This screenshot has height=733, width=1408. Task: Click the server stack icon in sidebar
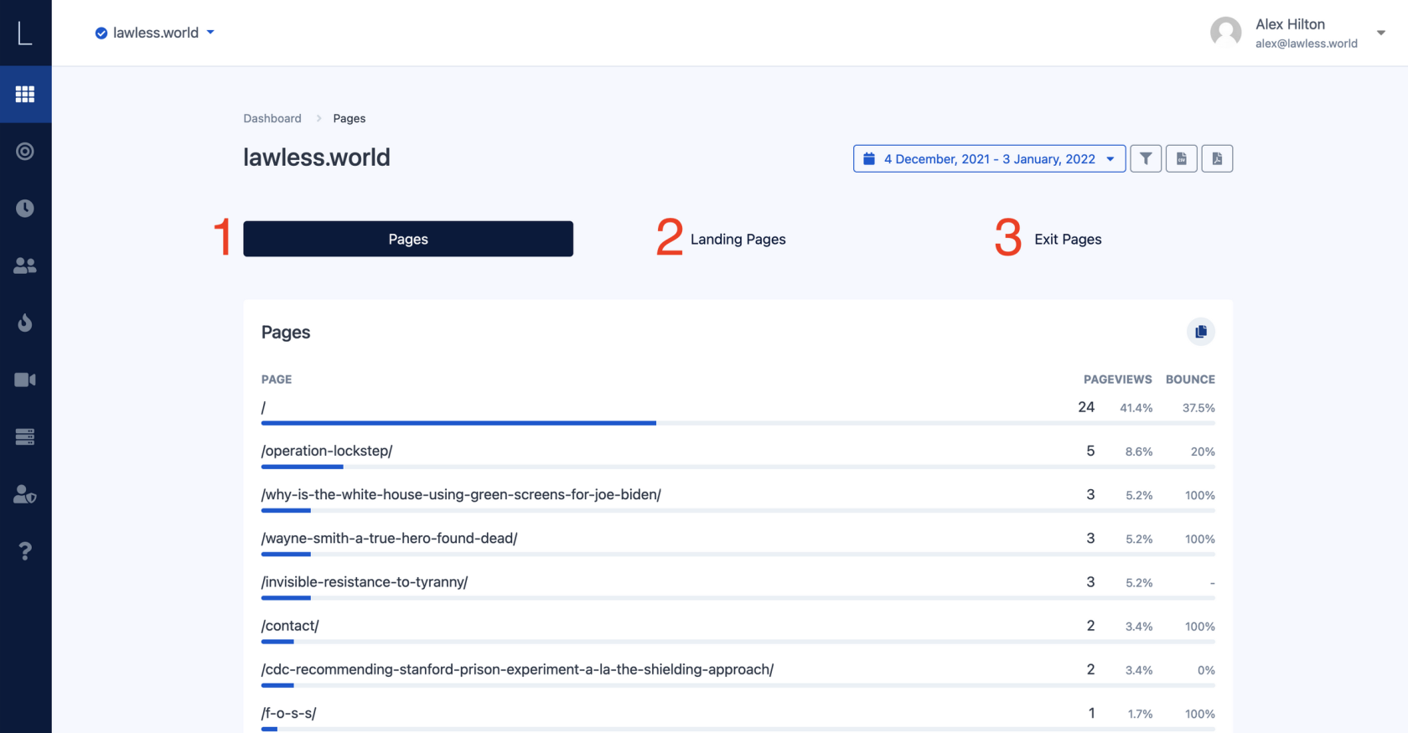tap(25, 436)
